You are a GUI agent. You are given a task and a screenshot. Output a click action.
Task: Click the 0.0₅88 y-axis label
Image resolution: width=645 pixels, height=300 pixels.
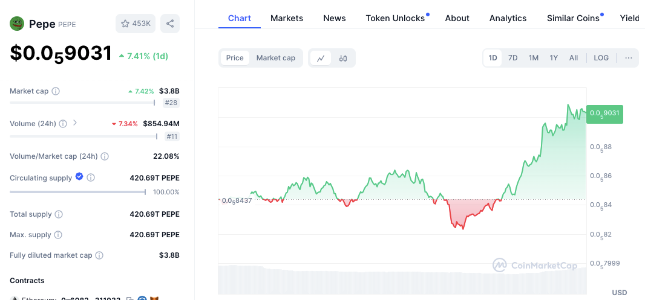600,147
